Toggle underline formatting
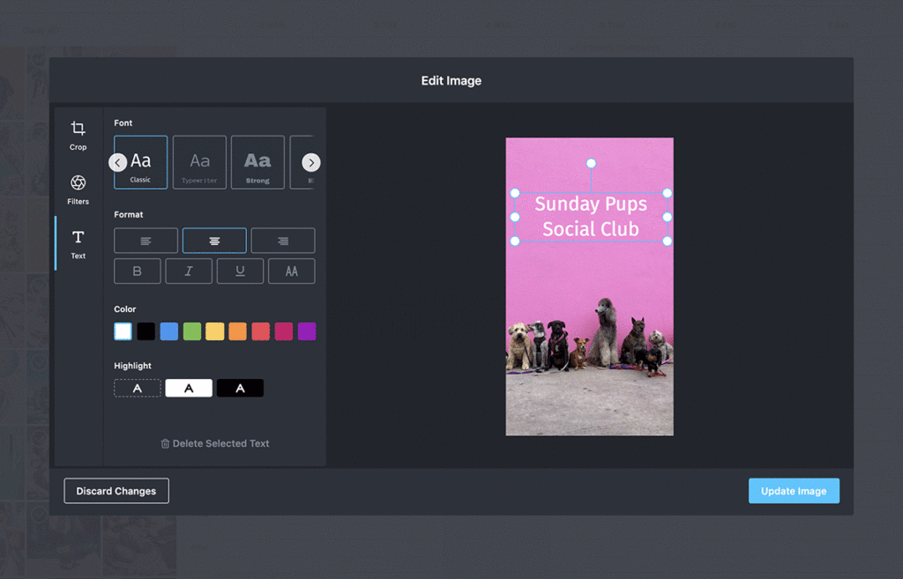The width and height of the screenshot is (903, 579). point(240,271)
